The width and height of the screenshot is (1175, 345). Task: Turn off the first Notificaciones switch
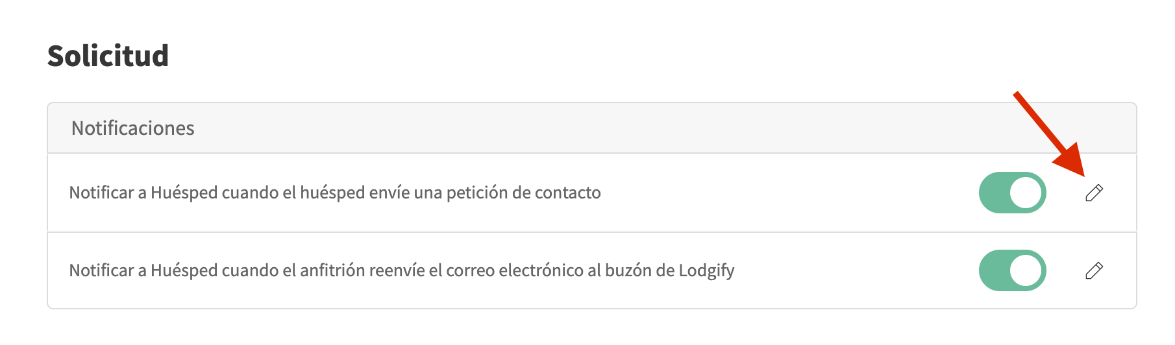(1012, 193)
